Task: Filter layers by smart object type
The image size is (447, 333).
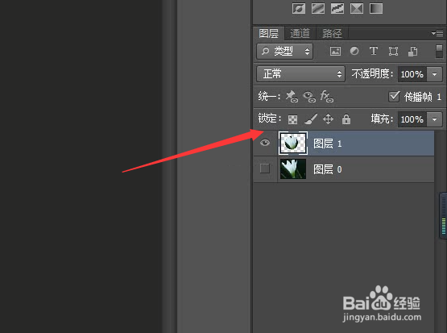Action: click(x=413, y=52)
